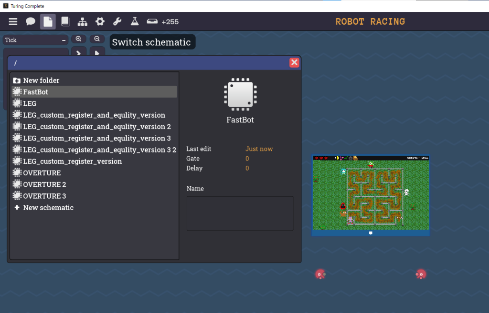
Task: Click the speech bubble dialogue icon
Action: point(31,22)
